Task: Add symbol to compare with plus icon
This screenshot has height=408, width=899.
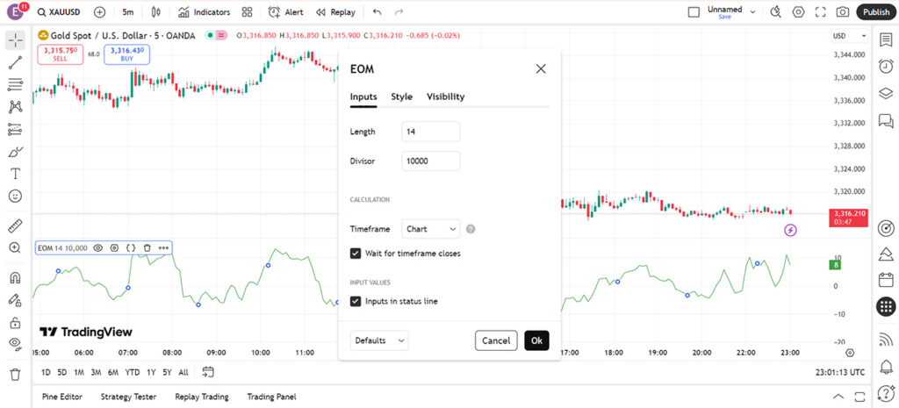Action: pos(99,12)
